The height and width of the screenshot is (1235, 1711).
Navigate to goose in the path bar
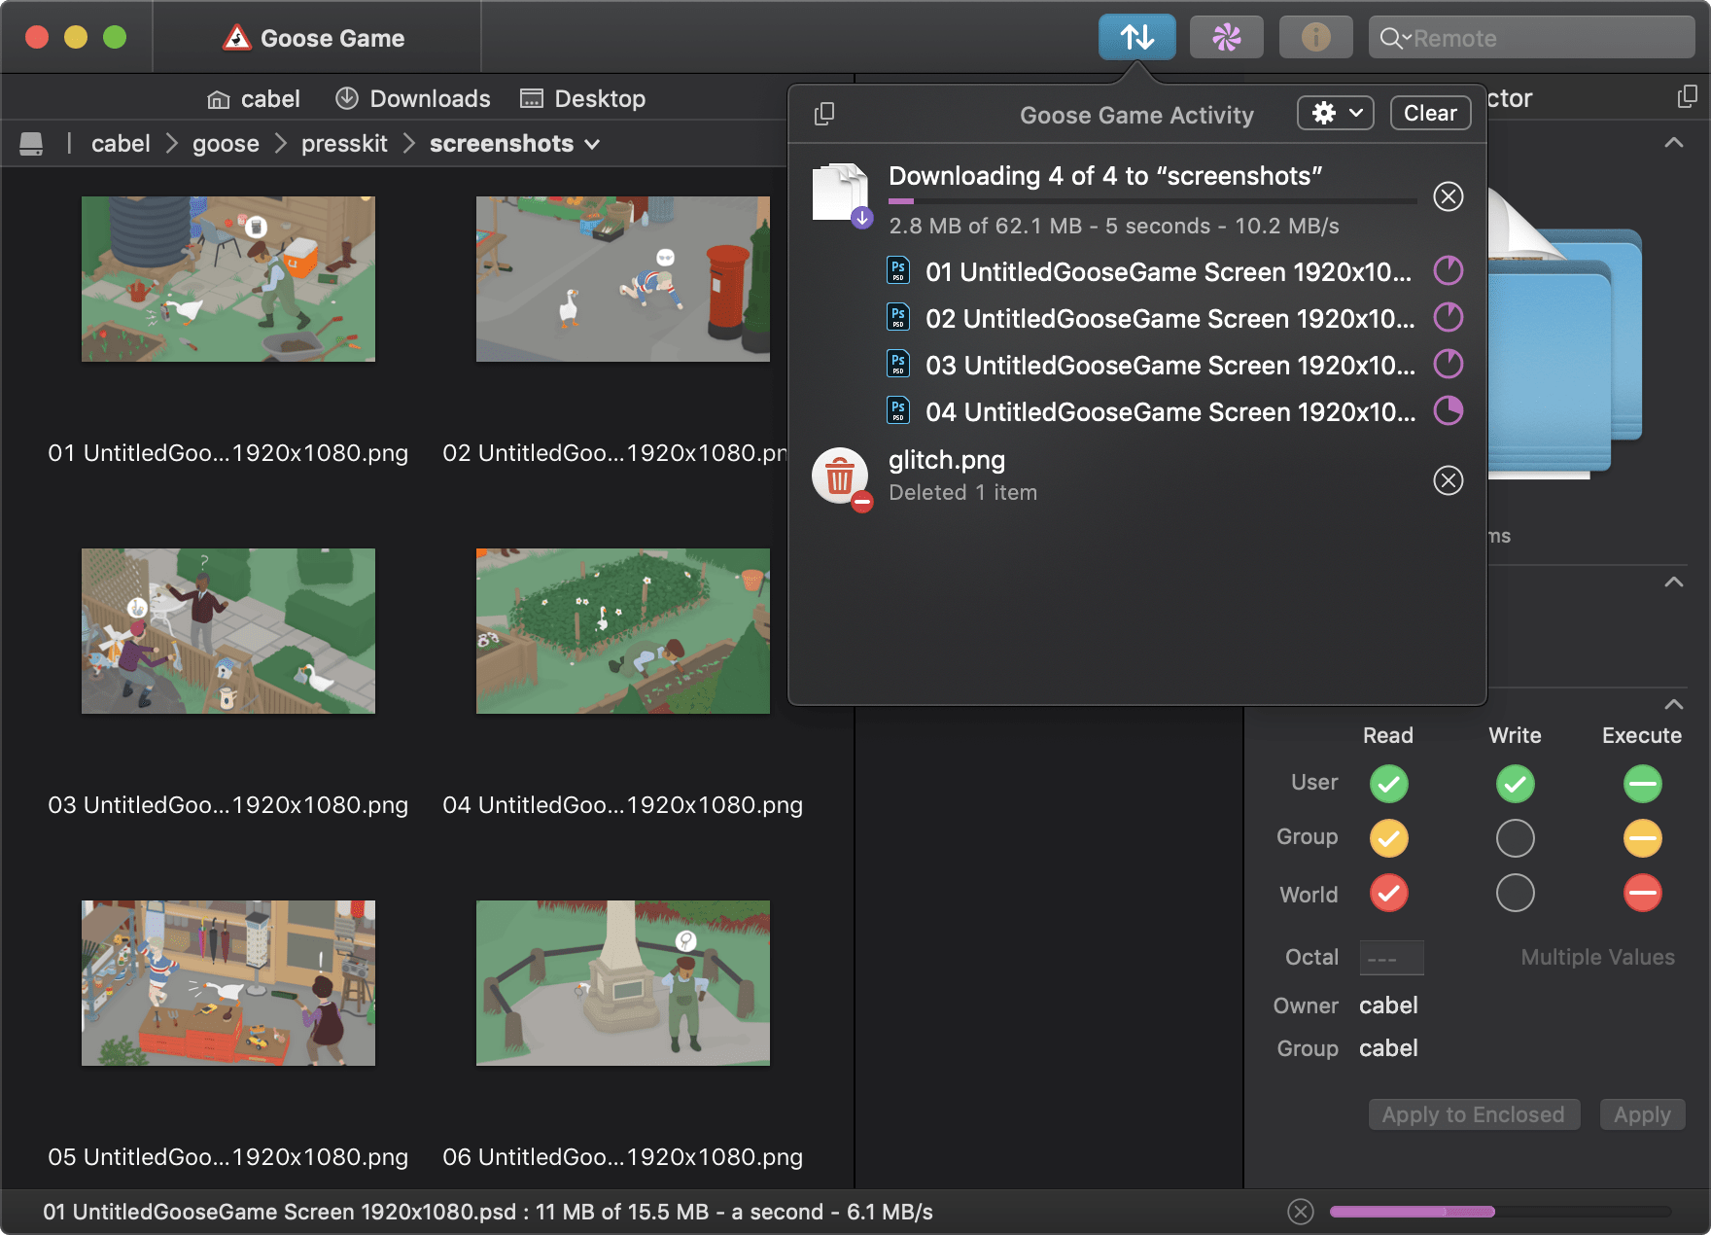[x=226, y=144]
